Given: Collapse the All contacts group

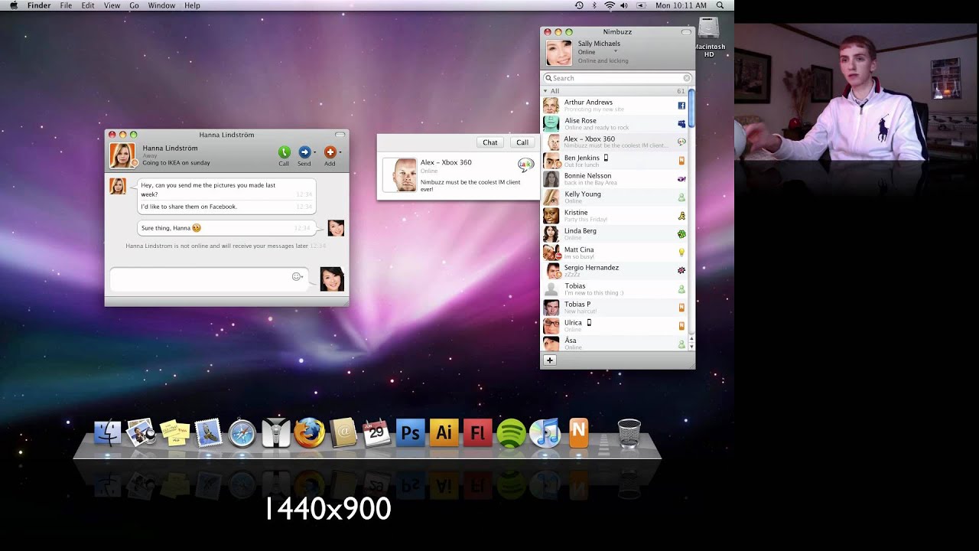Looking at the screenshot, I should [x=545, y=91].
